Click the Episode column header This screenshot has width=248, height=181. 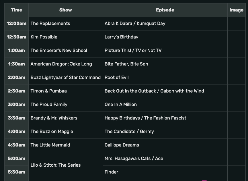point(165,10)
